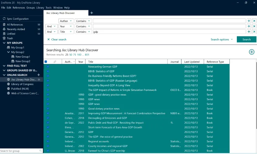Collapse the ONLINE SEARCH section
Image resolution: width=257 pixels, height=154 pixels.
(x=4, y=75)
